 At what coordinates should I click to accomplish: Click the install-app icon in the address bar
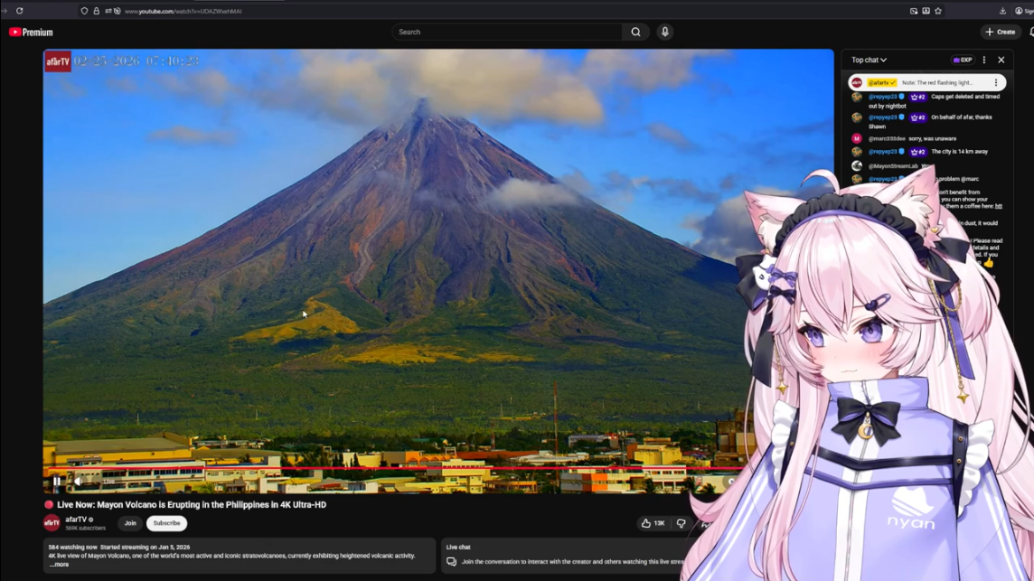pyautogui.click(x=926, y=11)
